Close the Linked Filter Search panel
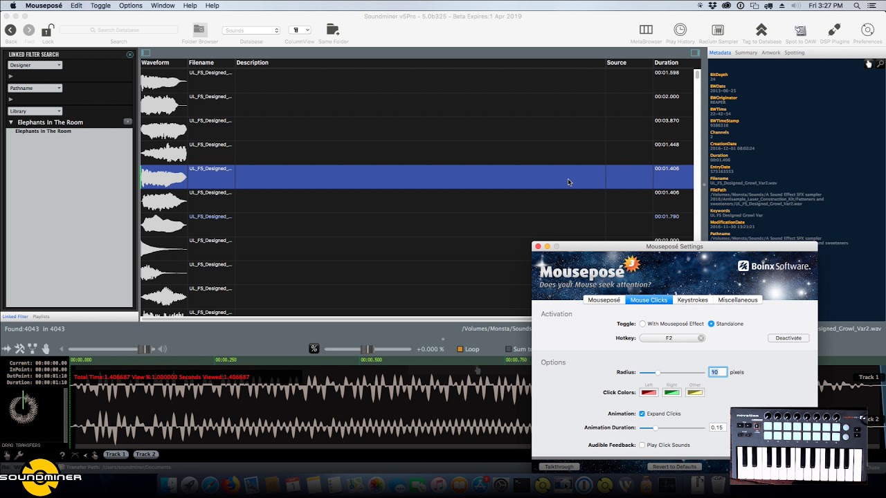The width and height of the screenshot is (886, 498). [129, 54]
